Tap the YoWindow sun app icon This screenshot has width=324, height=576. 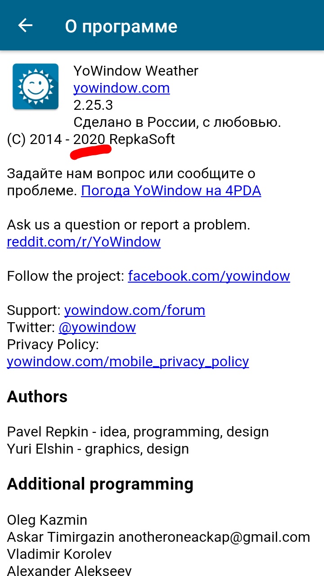pos(36,87)
